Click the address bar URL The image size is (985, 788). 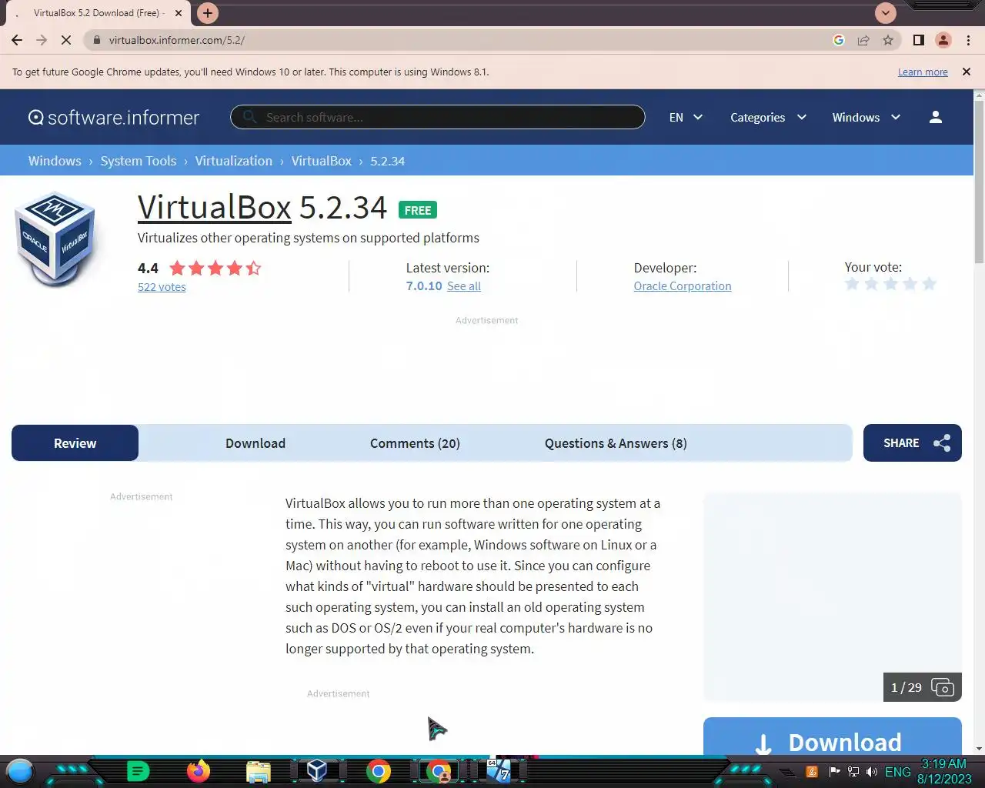tap(177, 40)
